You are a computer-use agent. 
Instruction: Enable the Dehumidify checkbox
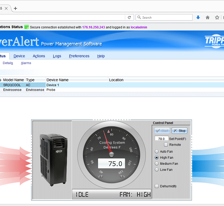point(157,186)
